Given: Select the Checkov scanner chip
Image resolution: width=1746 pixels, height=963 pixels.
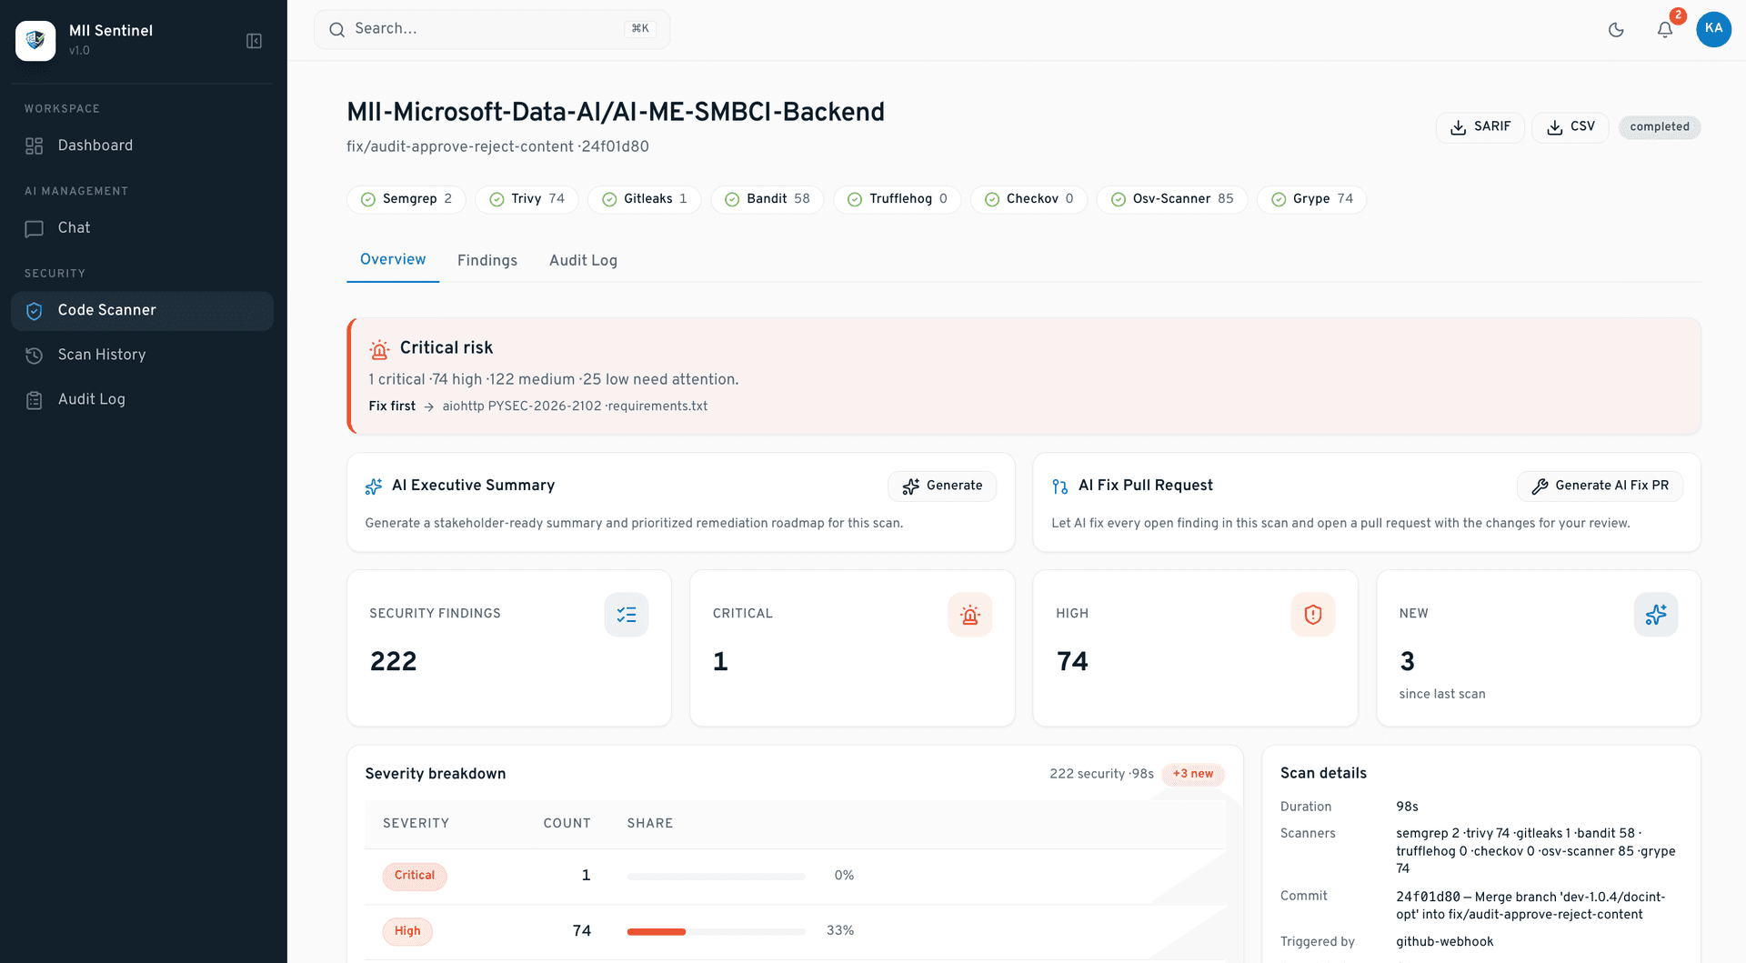Looking at the screenshot, I should tap(1029, 199).
